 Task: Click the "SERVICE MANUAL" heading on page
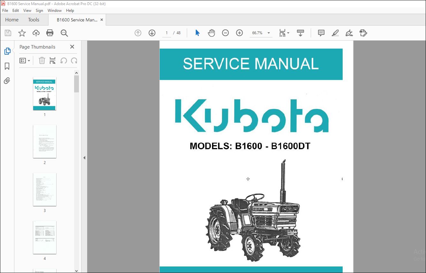pyautogui.click(x=251, y=64)
